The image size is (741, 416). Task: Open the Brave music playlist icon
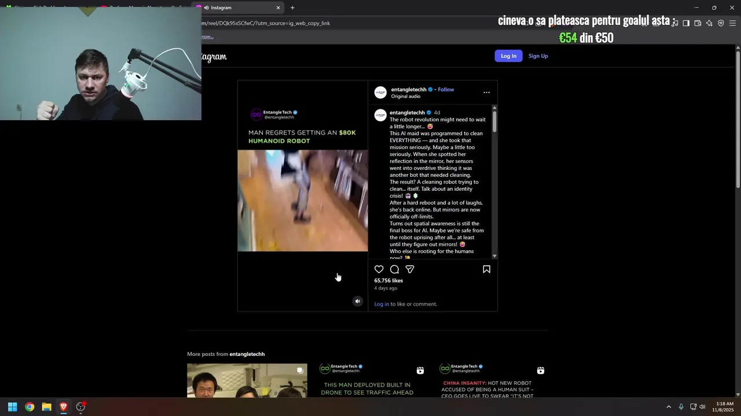click(675, 23)
